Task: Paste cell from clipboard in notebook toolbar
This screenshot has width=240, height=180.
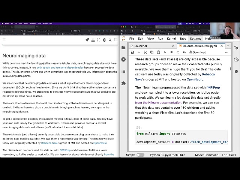Action: (158, 52)
